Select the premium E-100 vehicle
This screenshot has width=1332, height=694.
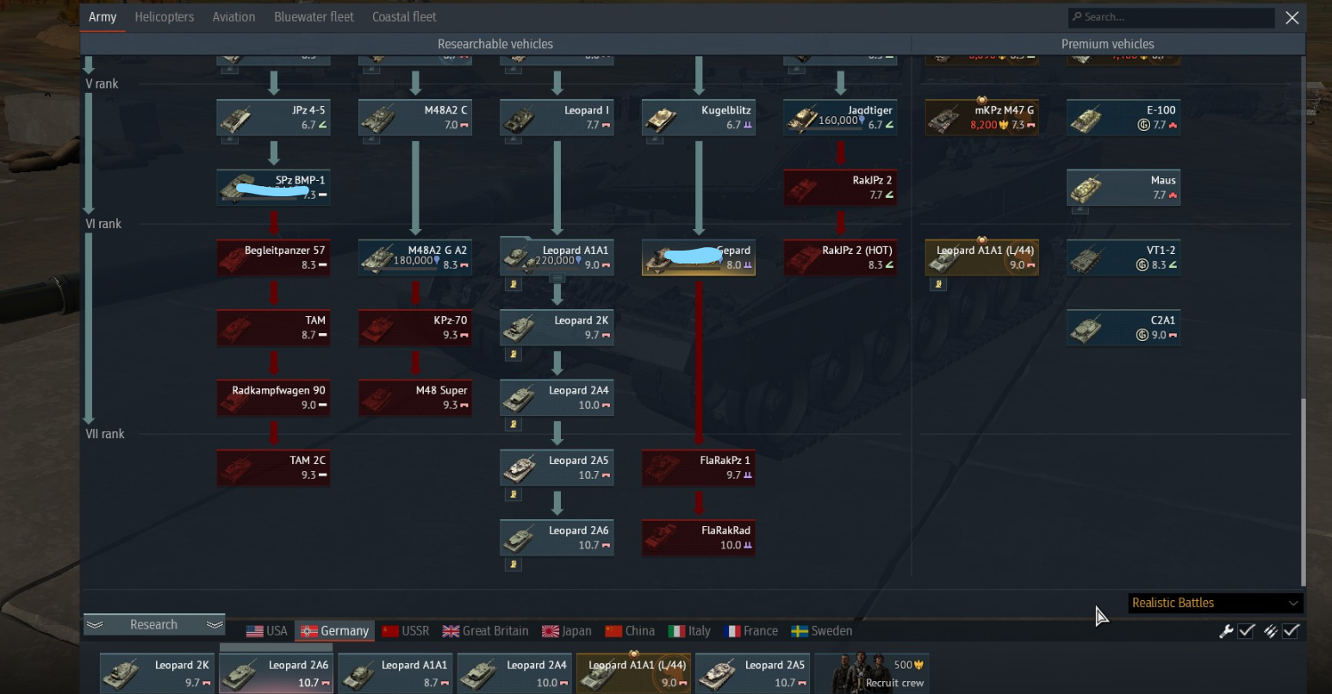(1123, 117)
